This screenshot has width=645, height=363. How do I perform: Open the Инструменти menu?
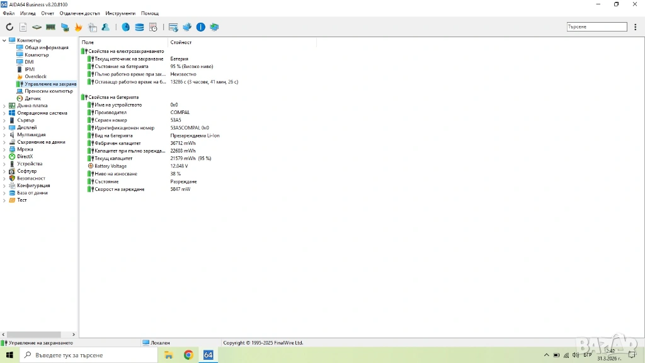coord(120,13)
